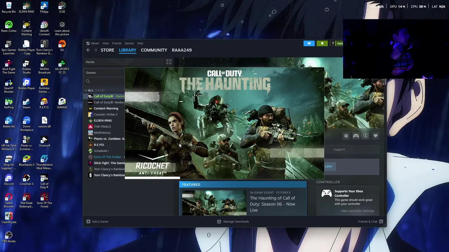Open the Opera Browser desktop shortcut
449x252 pixels.
pyautogui.click(x=9, y=201)
